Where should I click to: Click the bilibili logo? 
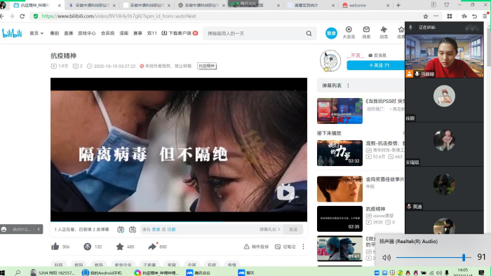point(12,33)
